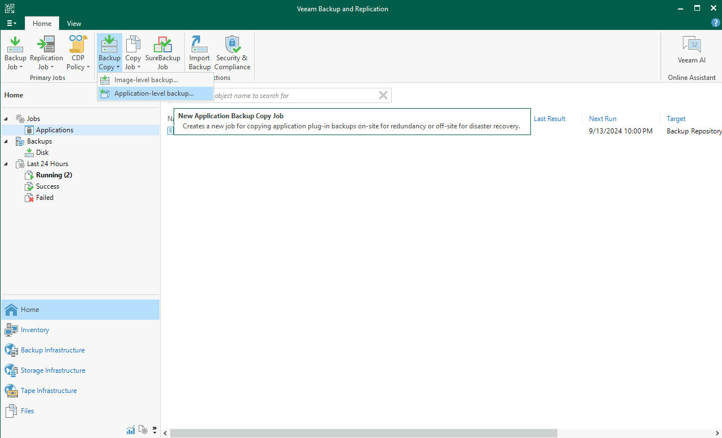The image size is (722, 438).
Task: Clear the search field with X
Action: pyautogui.click(x=383, y=95)
